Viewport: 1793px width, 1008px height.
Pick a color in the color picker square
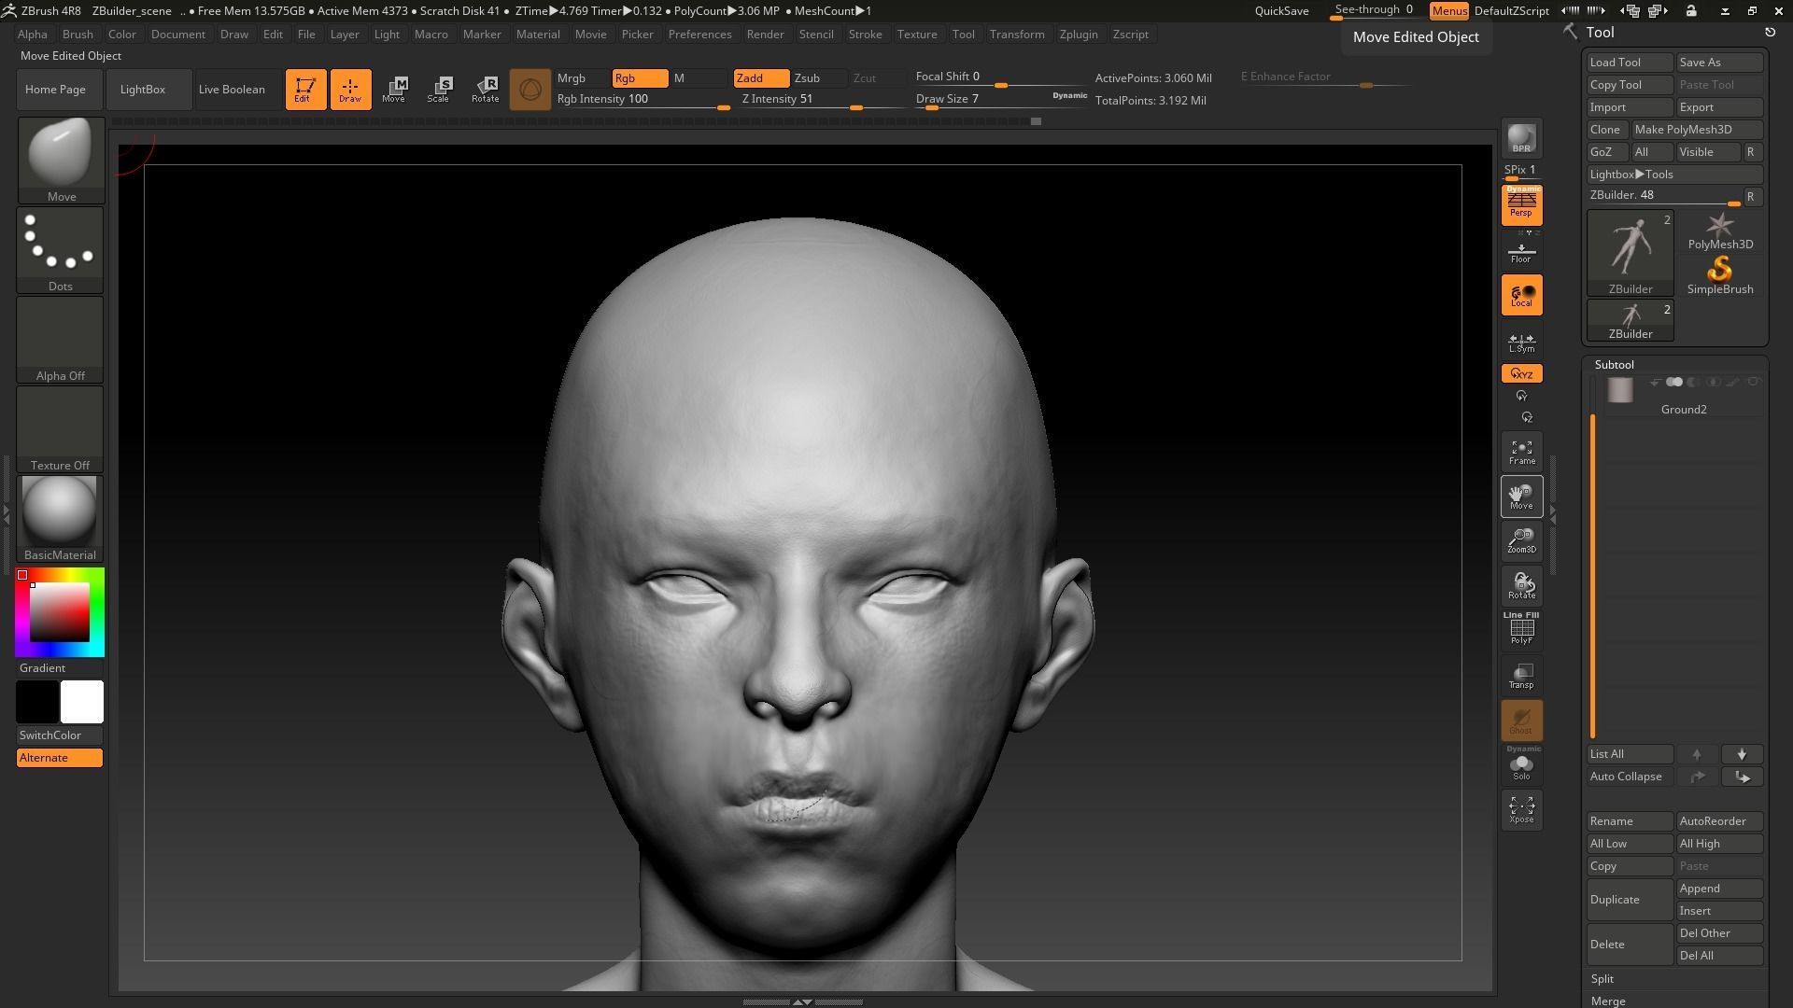tap(60, 612)
